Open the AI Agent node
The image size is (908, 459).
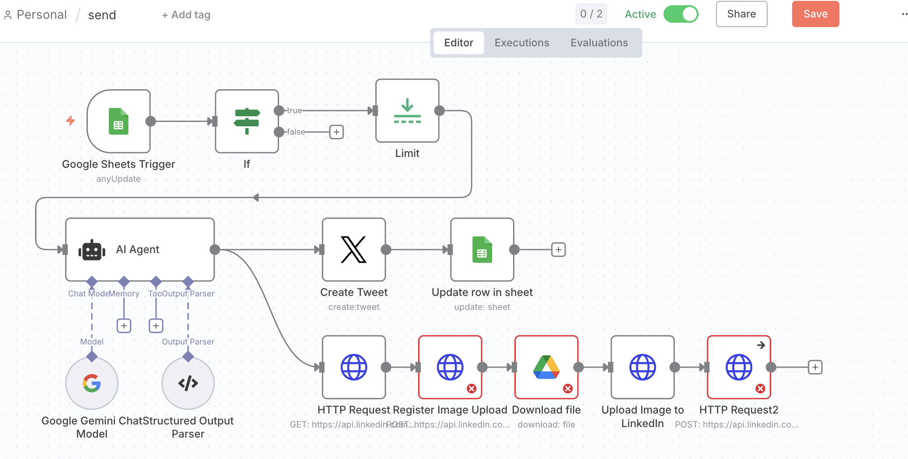tap(140, 250)
